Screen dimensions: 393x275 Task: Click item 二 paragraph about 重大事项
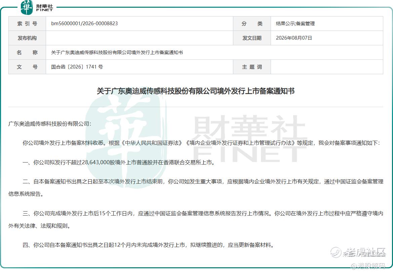coord(196,188)
